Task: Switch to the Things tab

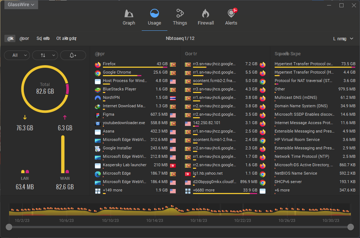Action: pyautogui.click(x=180, y=18)
